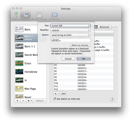
Task: Select the Novel profile
Action: pyautogui.click(x=31, y=96)
